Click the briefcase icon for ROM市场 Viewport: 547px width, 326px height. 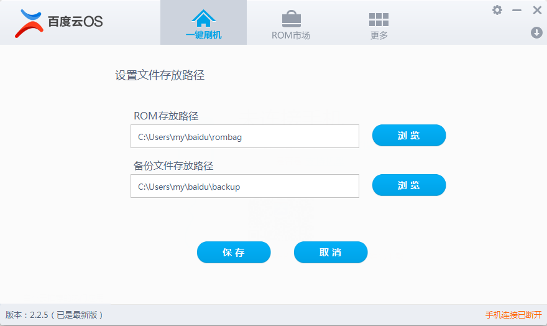[290, 17]
